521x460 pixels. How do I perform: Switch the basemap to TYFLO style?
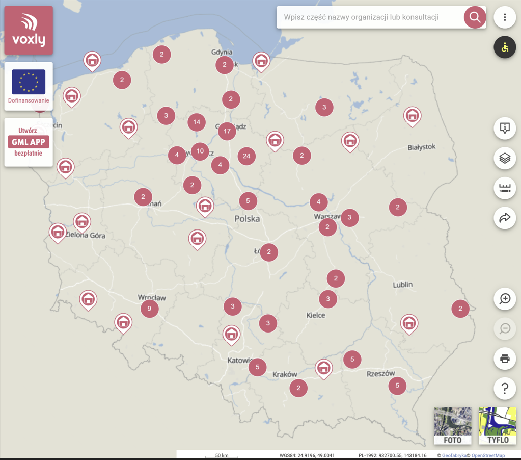tap(497, 426)
